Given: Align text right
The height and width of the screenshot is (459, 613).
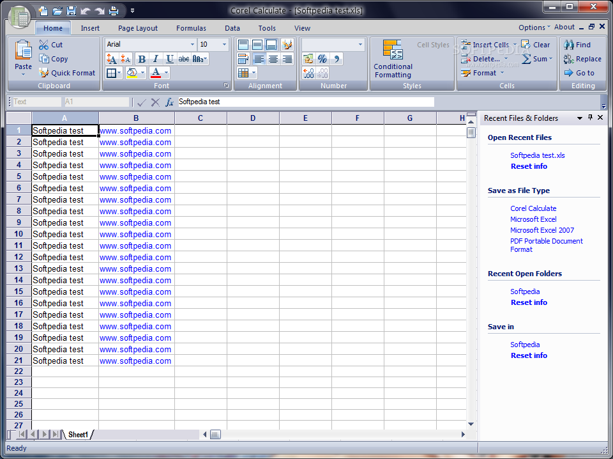Looking at the screenshot, I should coord(287,59).
